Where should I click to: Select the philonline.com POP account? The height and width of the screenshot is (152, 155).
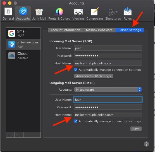(x=23, y=45)
